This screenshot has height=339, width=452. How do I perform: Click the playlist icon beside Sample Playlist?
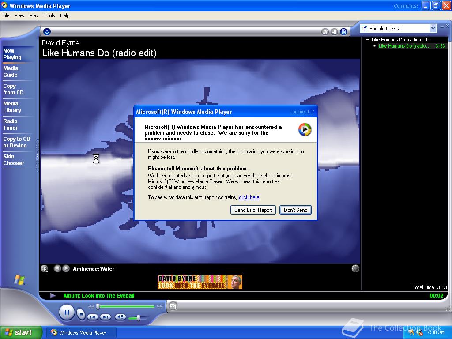(x=364, y=28)
